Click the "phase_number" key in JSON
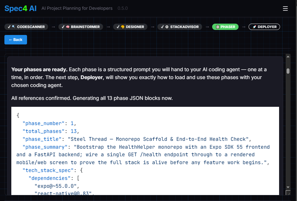 coord(43,123)
